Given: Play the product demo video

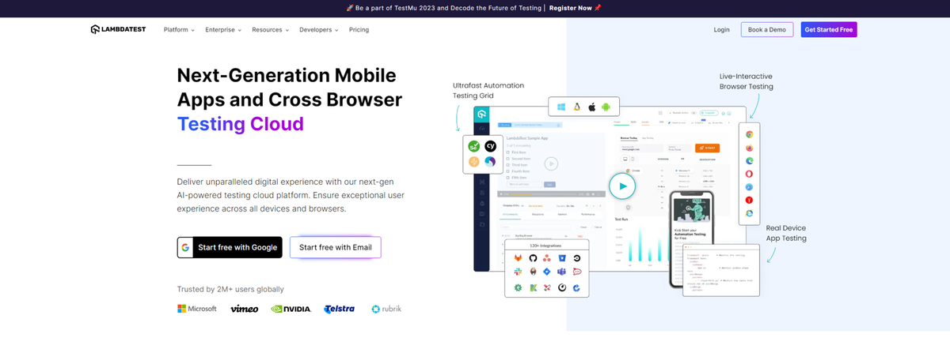Looking at the screenshot, I should pyautogui.click(x=622, y=186).
